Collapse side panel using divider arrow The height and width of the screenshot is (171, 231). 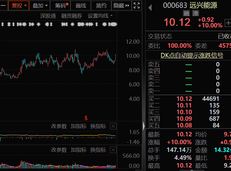point(144,126)
